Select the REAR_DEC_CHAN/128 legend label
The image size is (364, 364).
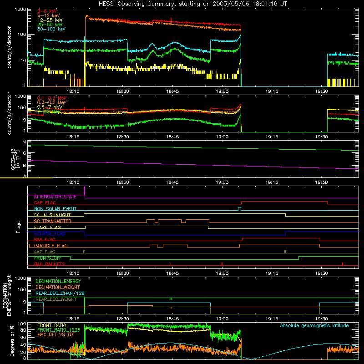[60, 293]
